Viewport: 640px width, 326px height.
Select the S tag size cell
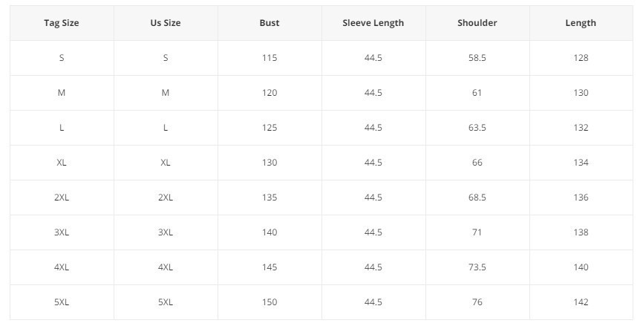click(x=62, y=58)
